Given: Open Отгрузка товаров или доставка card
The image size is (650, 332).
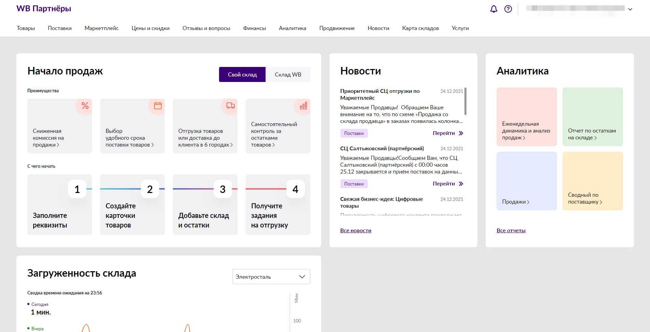Looking at the screenshot, I should 205,126.
